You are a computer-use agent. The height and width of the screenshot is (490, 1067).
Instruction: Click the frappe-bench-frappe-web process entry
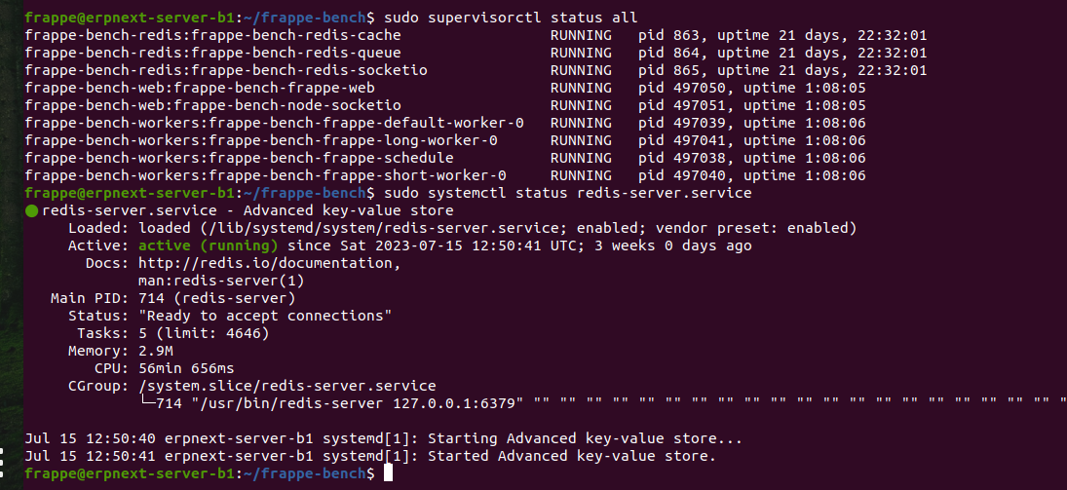pyautogui.click(x=445, y=88)
